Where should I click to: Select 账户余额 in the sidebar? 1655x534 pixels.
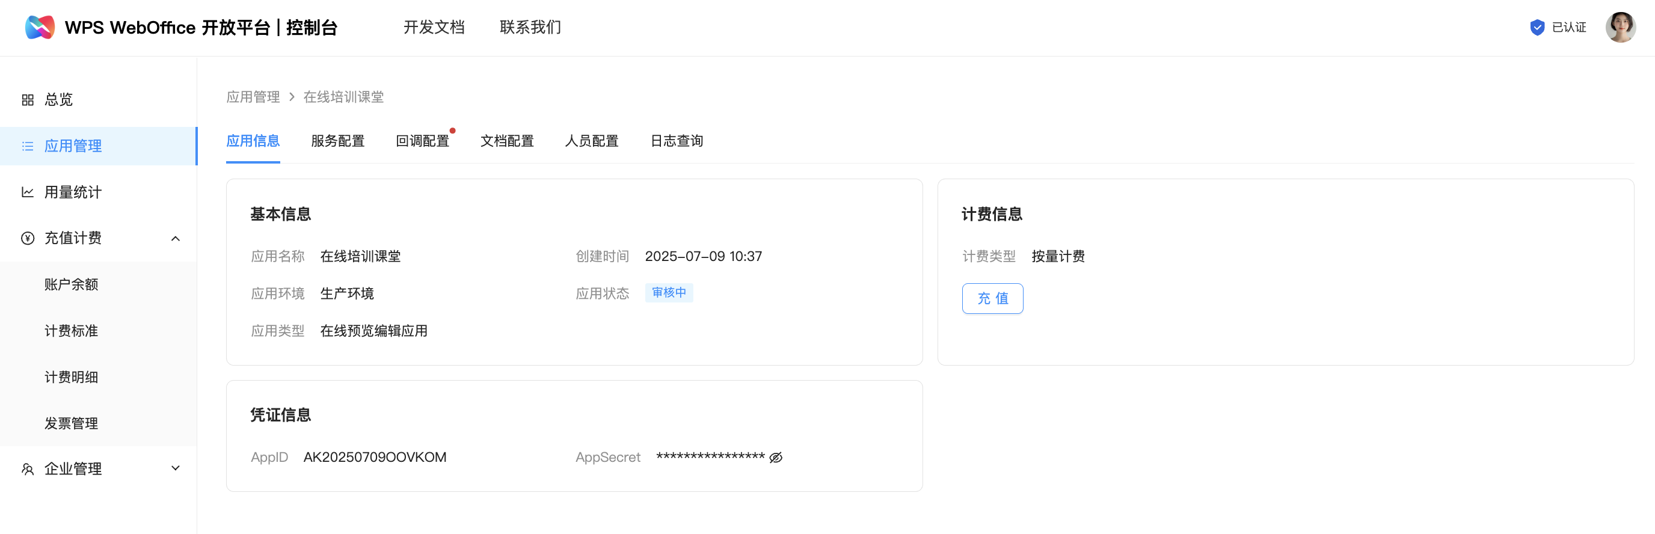pos(72,284)
